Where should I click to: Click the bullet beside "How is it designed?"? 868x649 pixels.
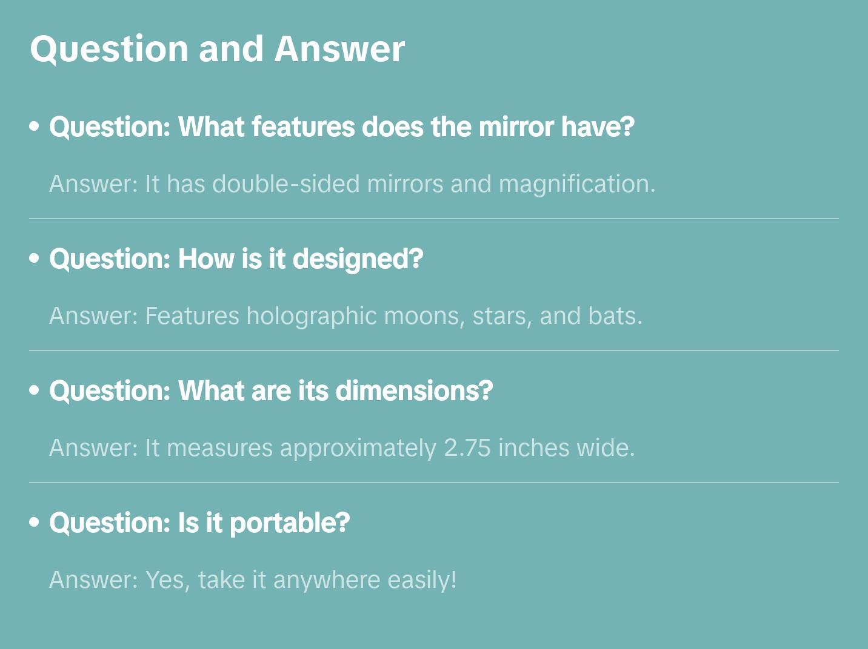(35, 259)
